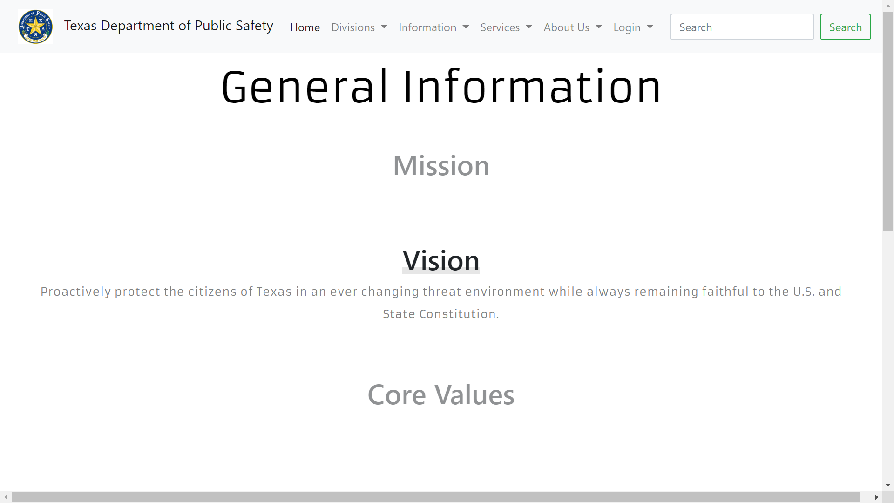894x503 pixels.
Task: Focus the Search input field
Action: [x=742, y=27]
